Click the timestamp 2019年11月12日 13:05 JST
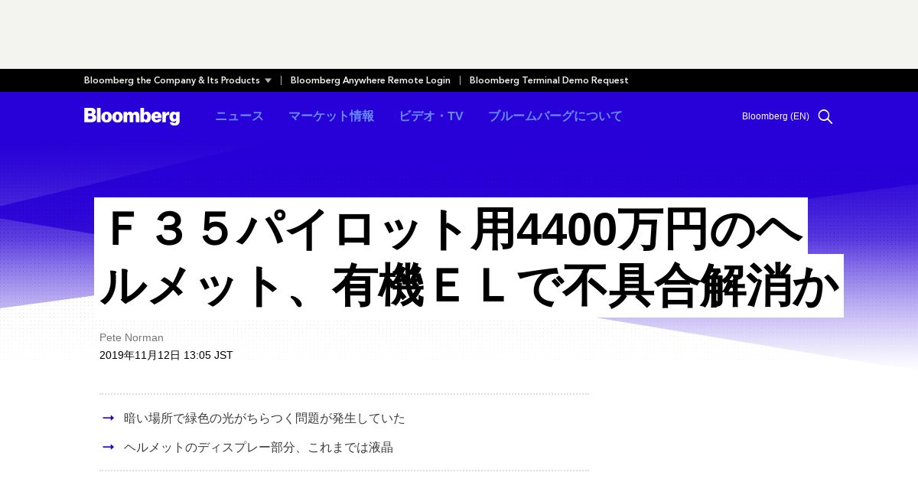918x482 pixels. point(166,355)
